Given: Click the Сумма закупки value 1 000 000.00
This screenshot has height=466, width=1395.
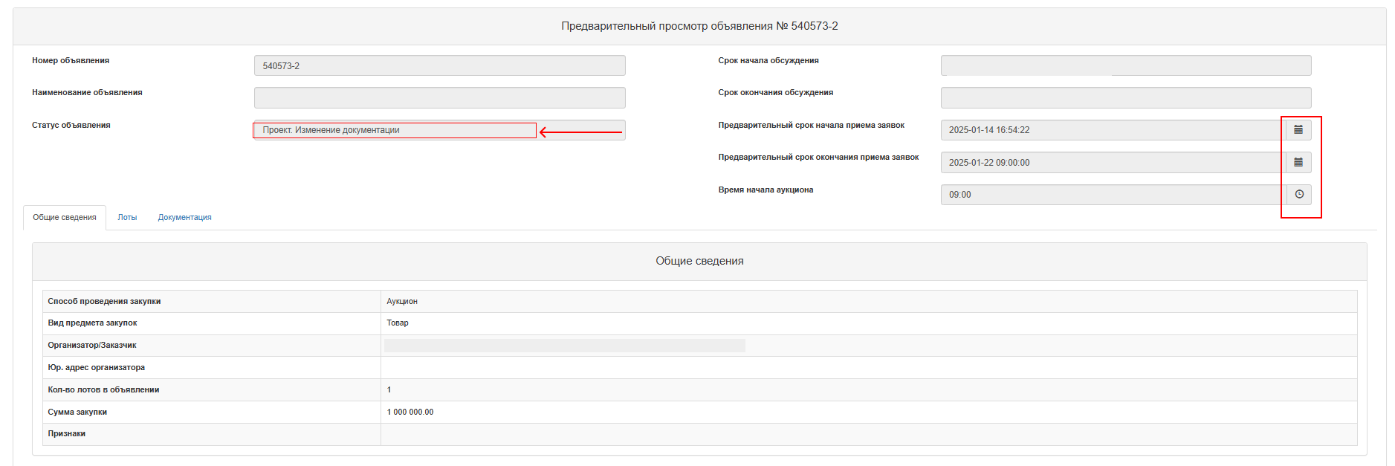Looking at the screenshot, I should click(410, 412).
